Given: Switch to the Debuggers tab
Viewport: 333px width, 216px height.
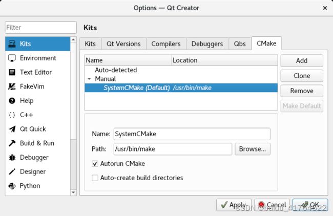Looking at the screenshot, I should [x=207, y=44].
